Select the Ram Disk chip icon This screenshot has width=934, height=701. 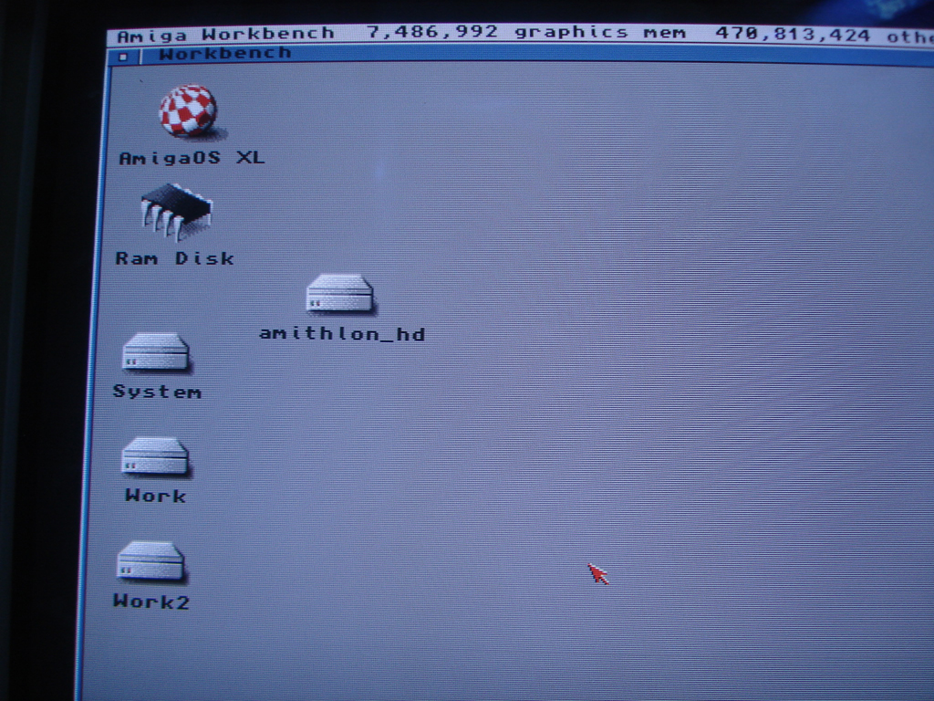pyautogui.click(x=176, y=211)
